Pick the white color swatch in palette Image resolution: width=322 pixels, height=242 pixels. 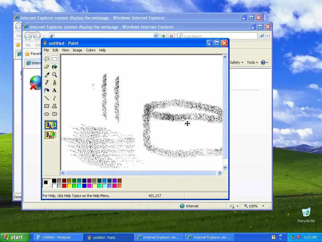click(54, 186)
